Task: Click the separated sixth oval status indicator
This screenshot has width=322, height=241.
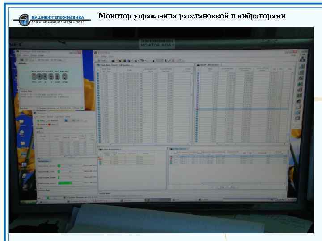Action: click(65, 77)
